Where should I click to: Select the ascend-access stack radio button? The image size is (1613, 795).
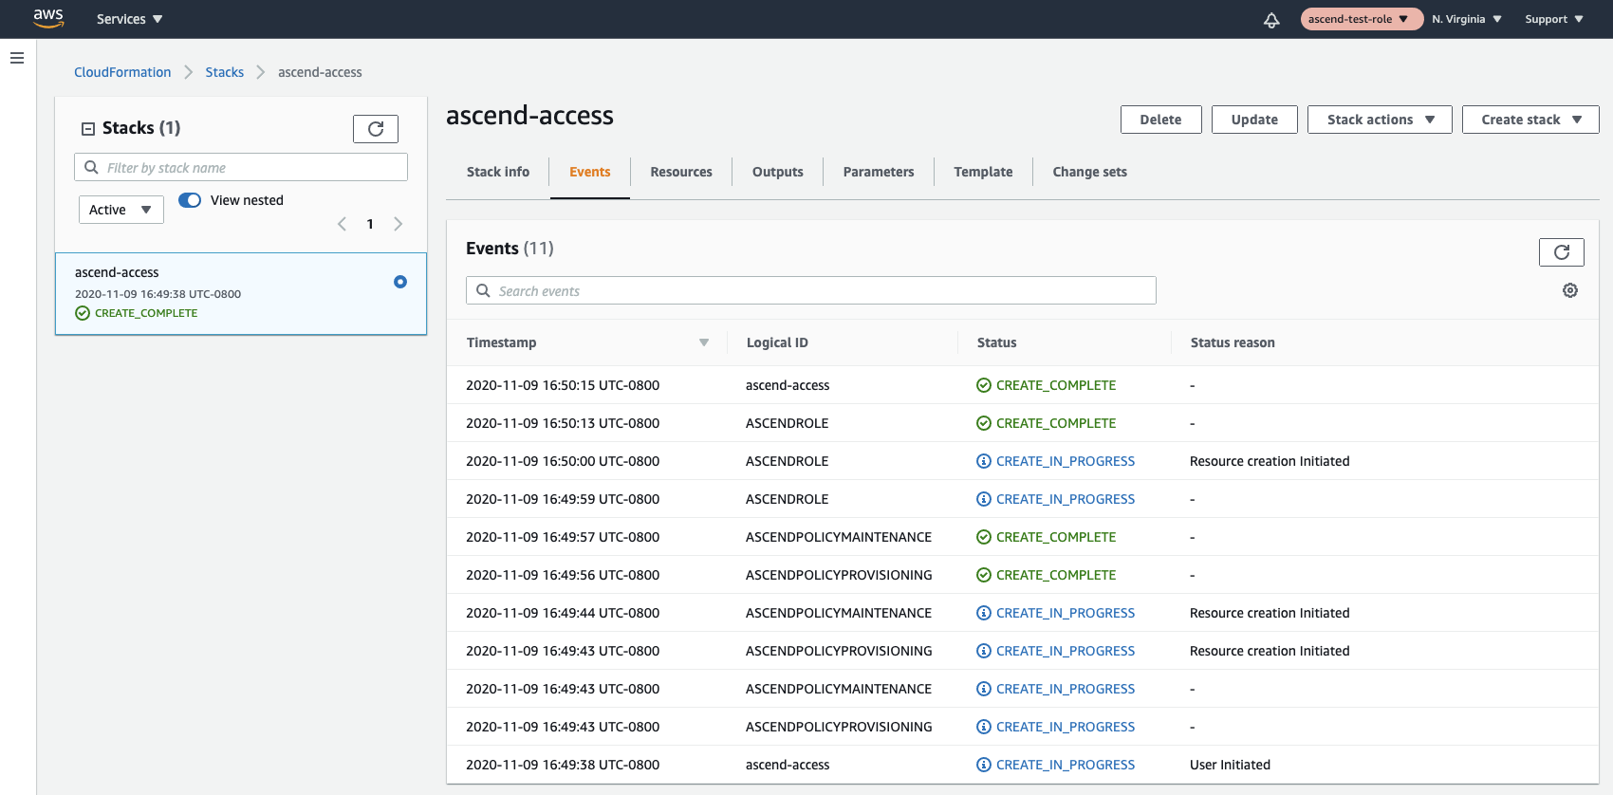tap(400, 282)
